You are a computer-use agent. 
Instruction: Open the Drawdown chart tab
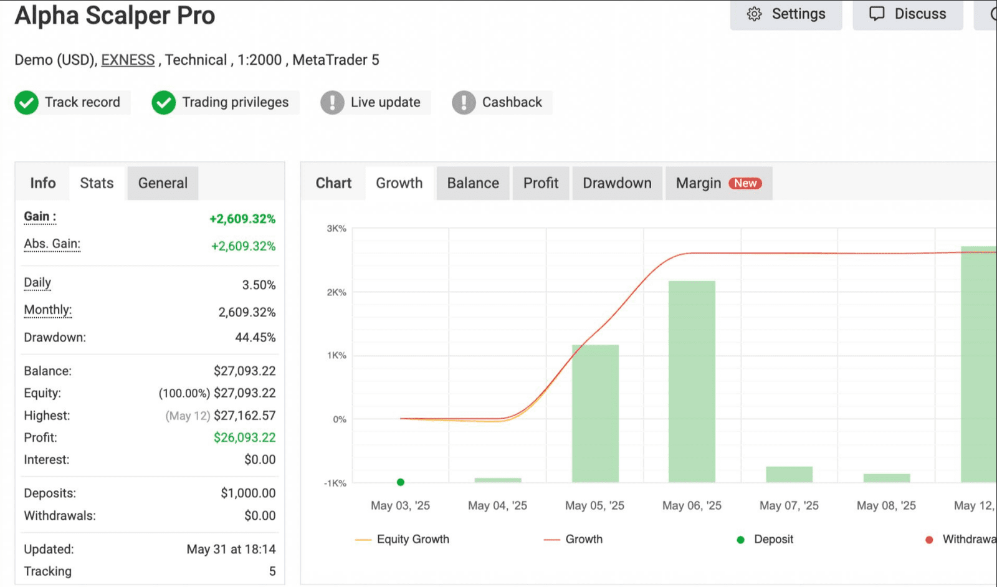coord(617,183)
